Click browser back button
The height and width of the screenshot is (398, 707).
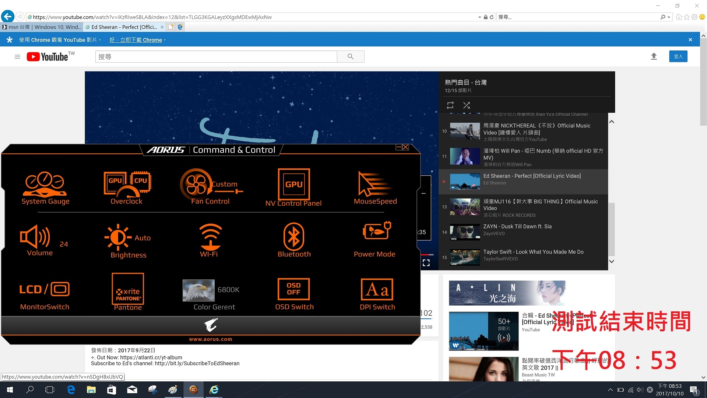click(8, 17)
